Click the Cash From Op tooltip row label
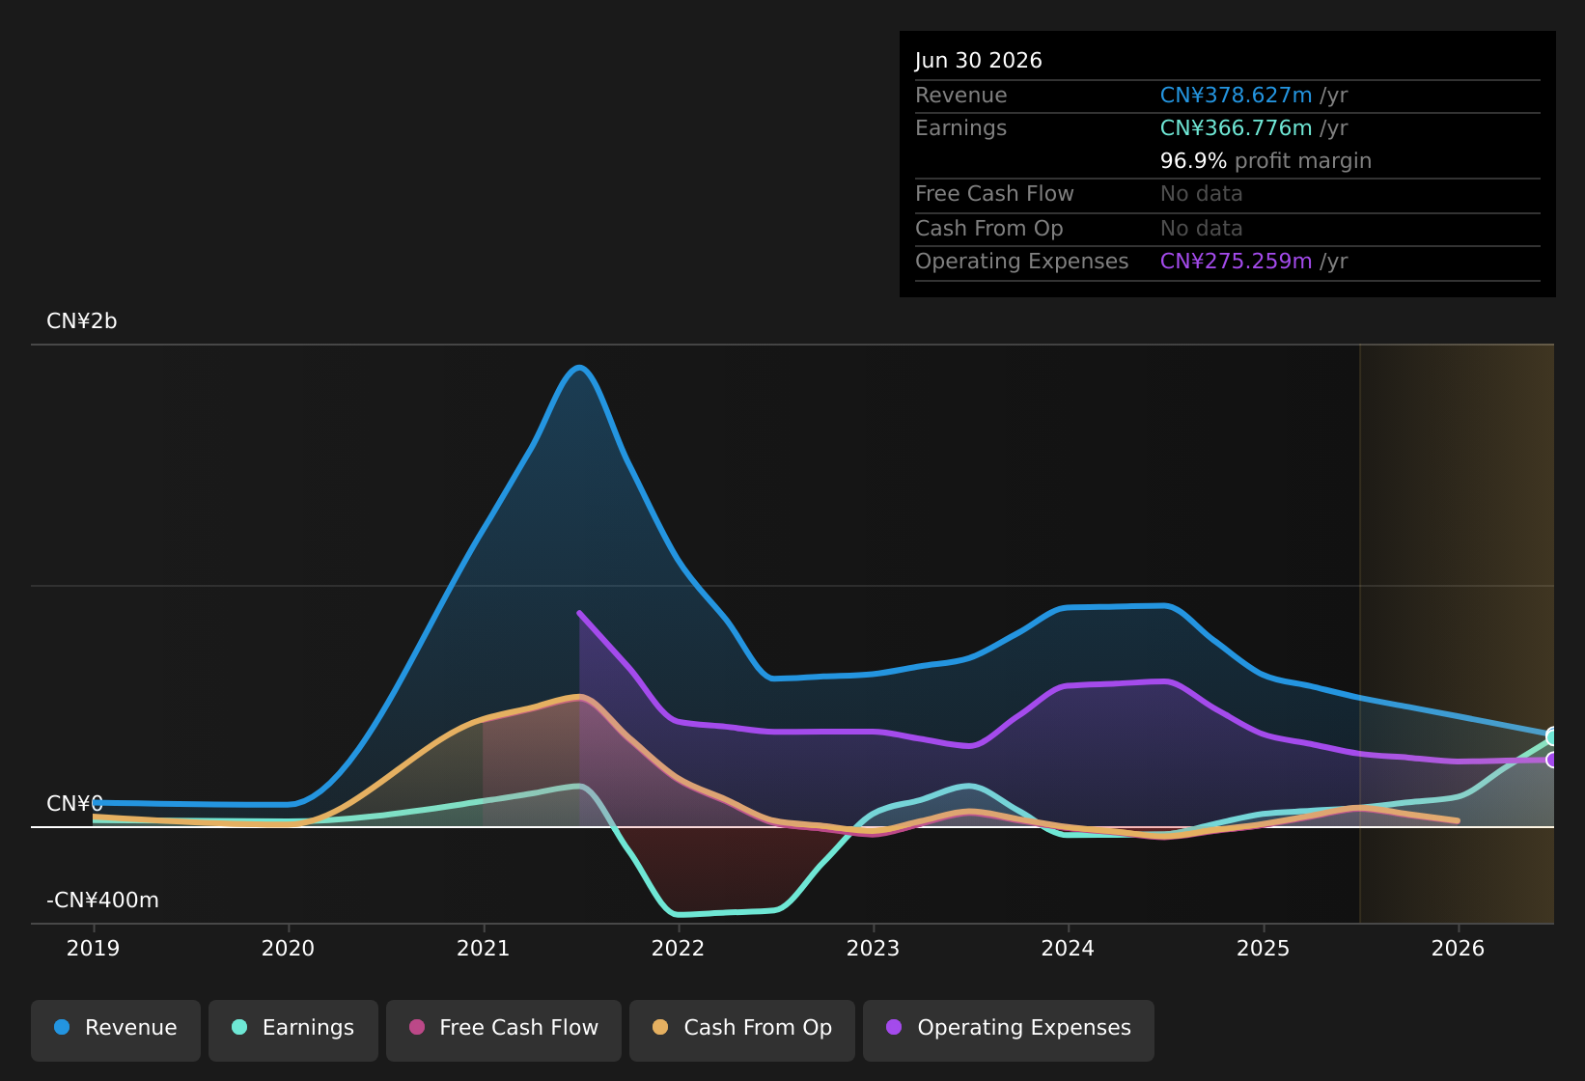The height and width of the screenshot is (1081, 1585). [989, 229]
